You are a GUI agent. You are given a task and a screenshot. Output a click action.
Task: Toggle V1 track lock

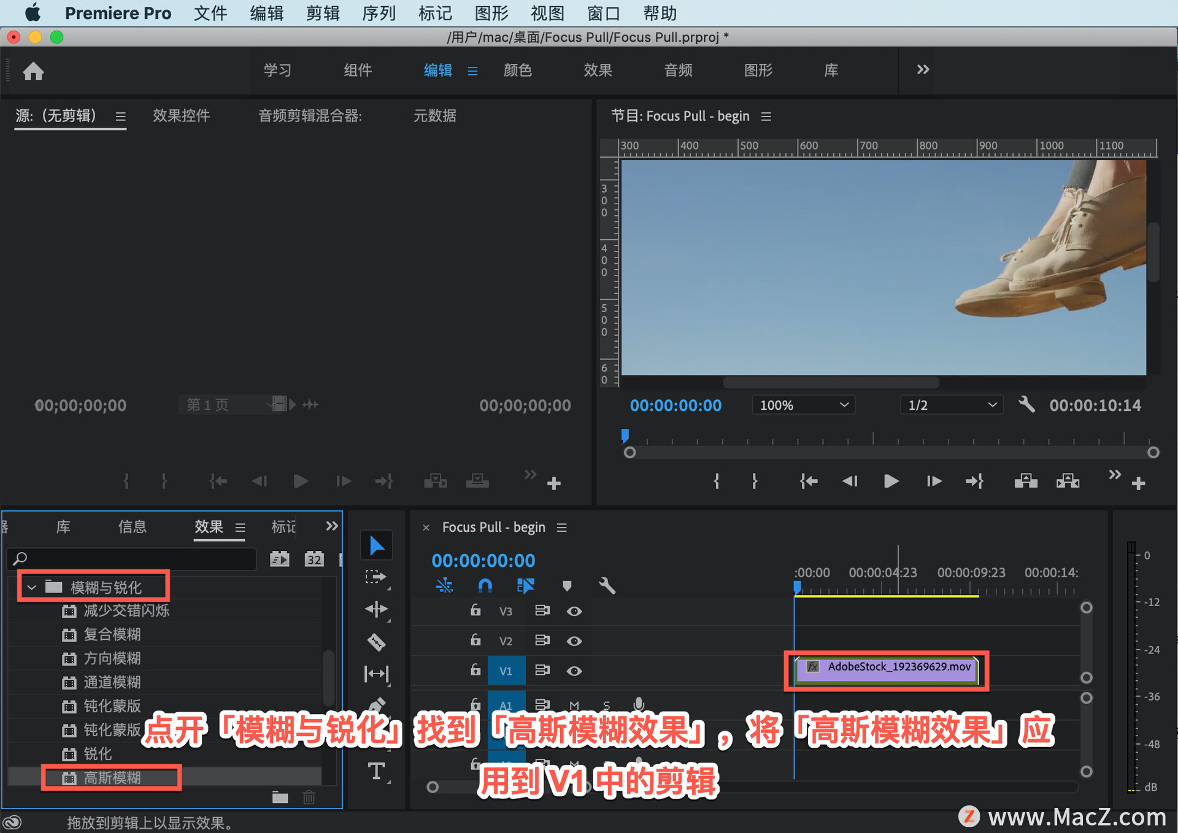point(475,669)
